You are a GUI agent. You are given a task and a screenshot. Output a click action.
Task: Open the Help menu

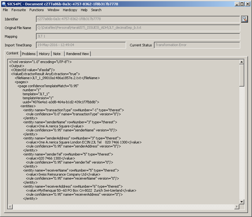coord(84,10)
